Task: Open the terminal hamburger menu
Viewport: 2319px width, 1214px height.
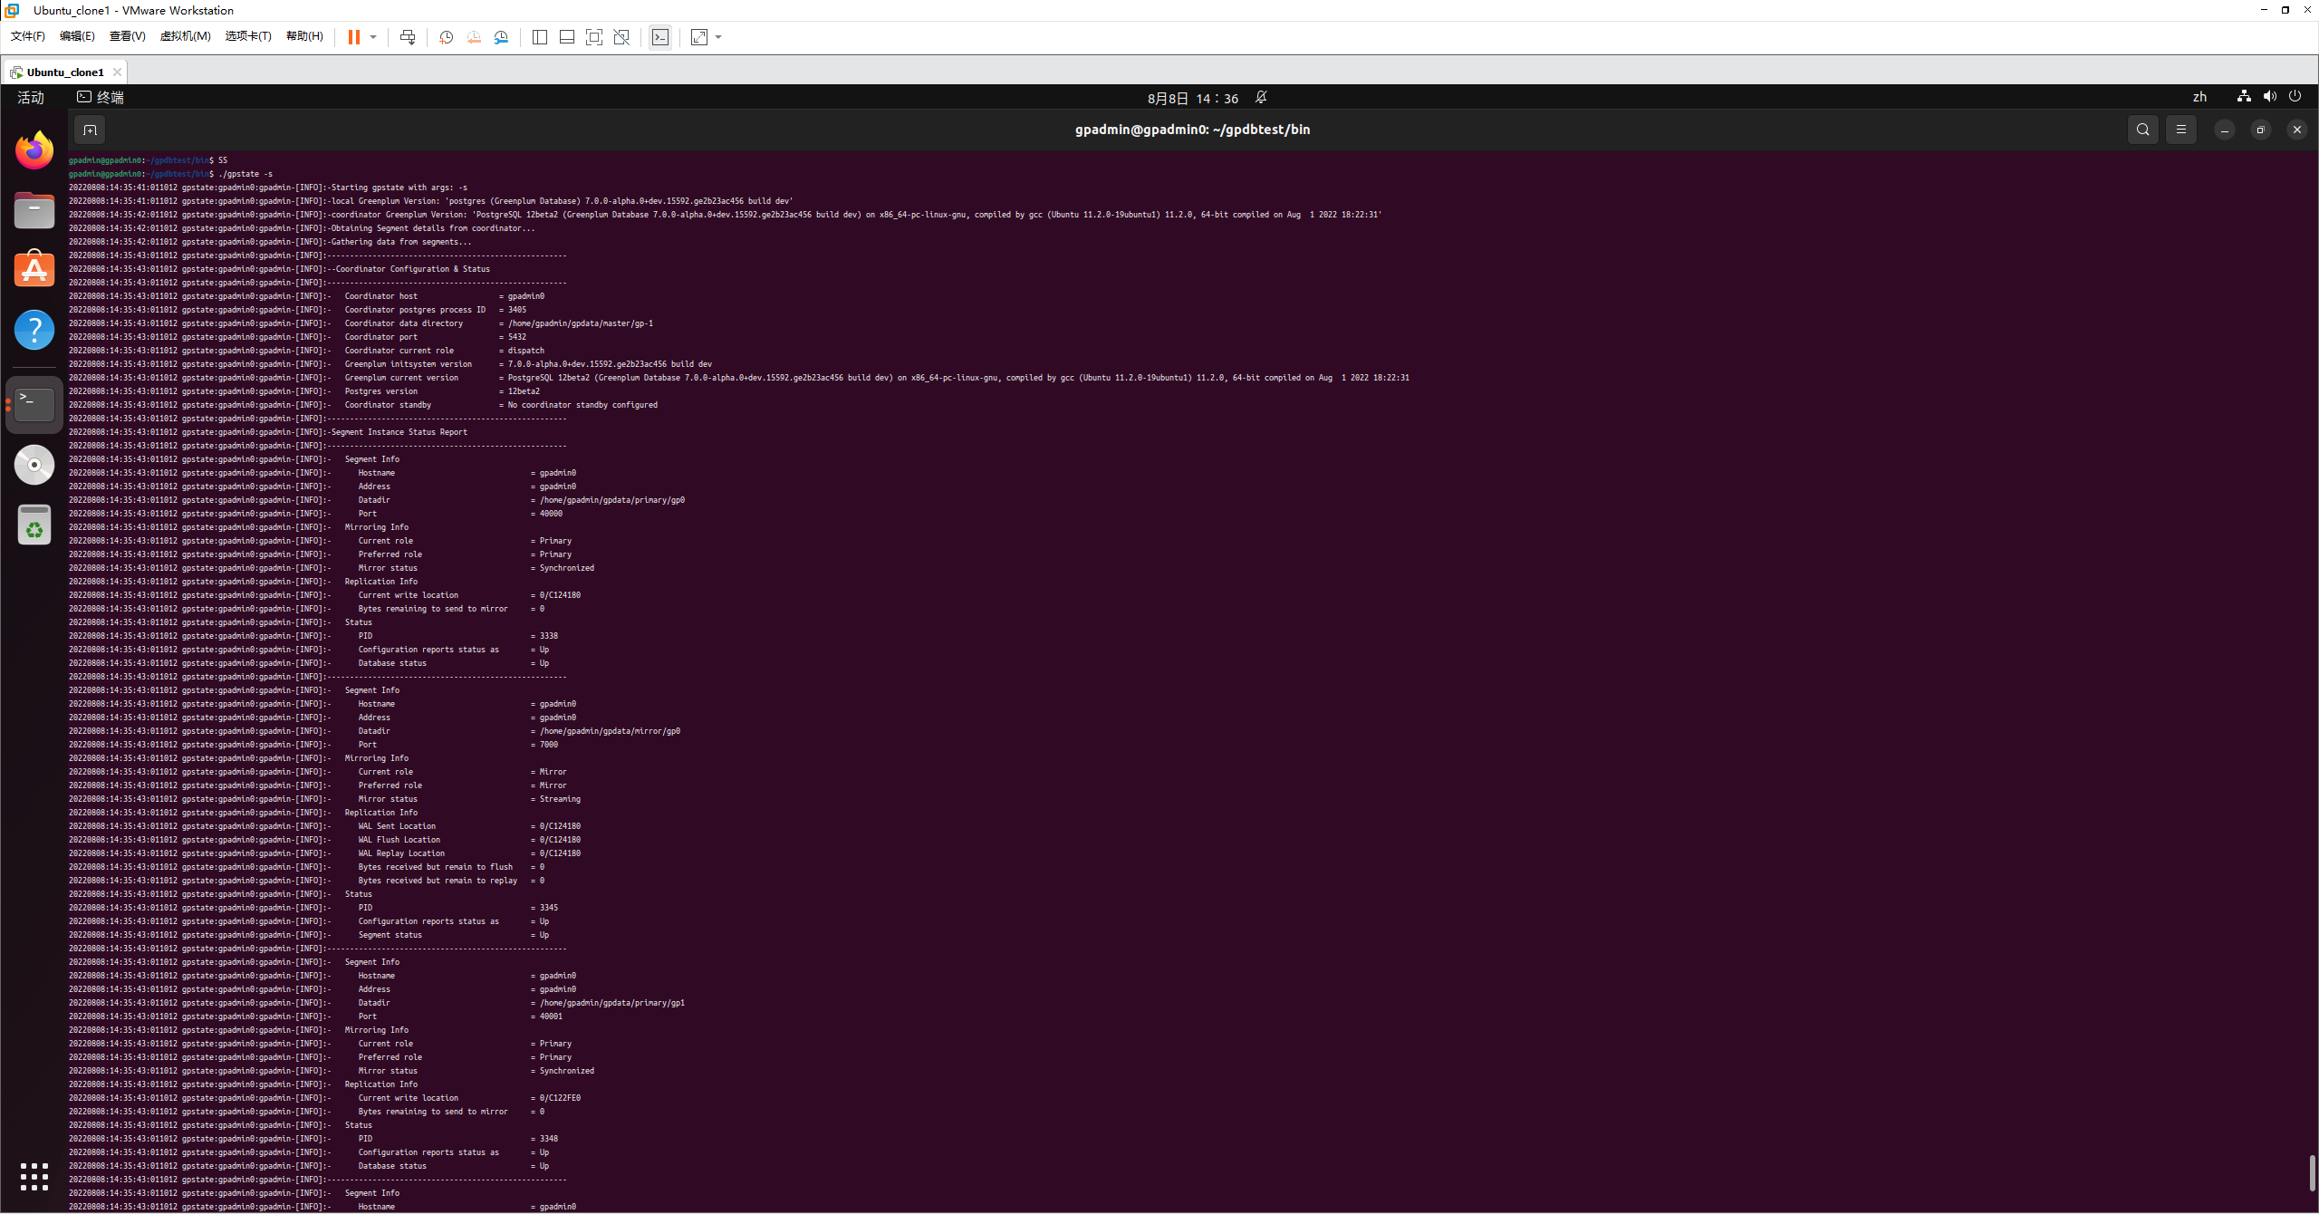Action: coord(2180,130)
